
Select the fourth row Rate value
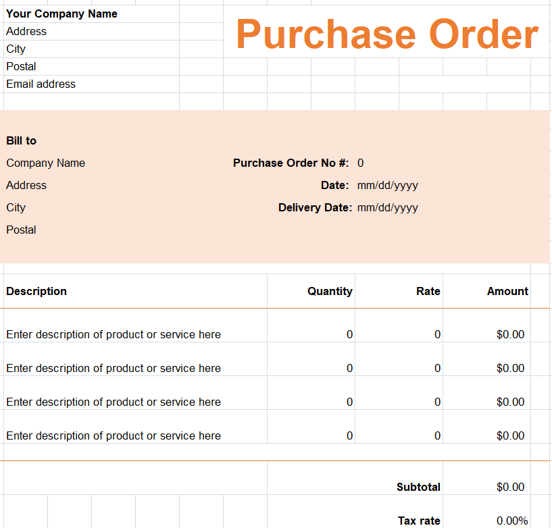coord(438,436)
